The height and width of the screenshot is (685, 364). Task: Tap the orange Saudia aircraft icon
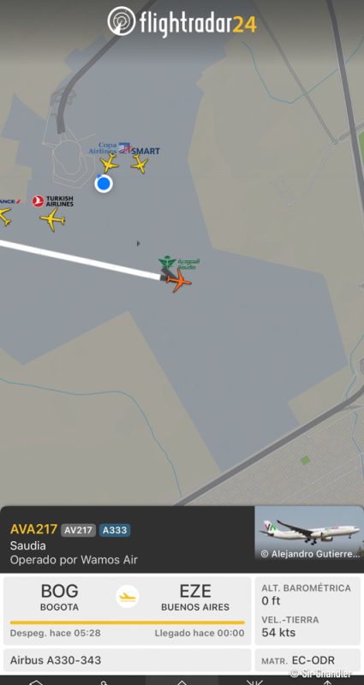[x=179, y=281]
